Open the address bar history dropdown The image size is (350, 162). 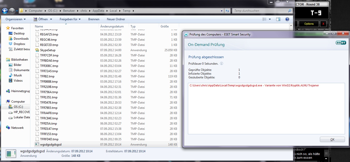[x=222, y=11]
